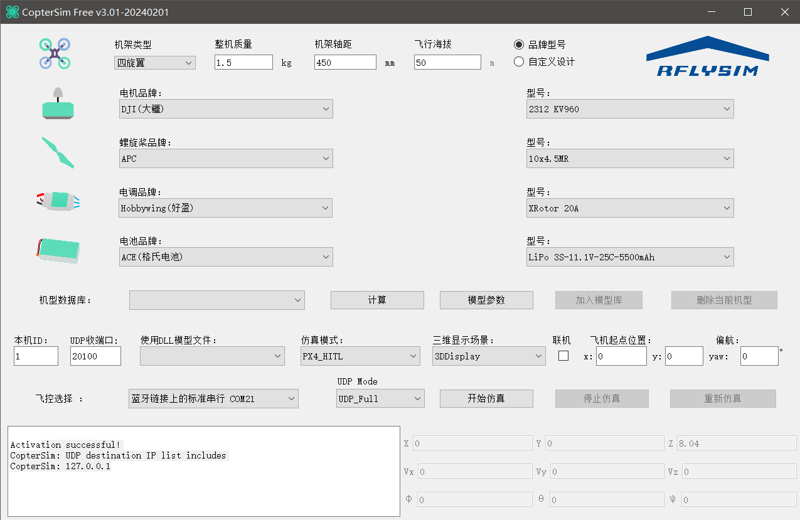Click the θ readout field

pos(607,499)
